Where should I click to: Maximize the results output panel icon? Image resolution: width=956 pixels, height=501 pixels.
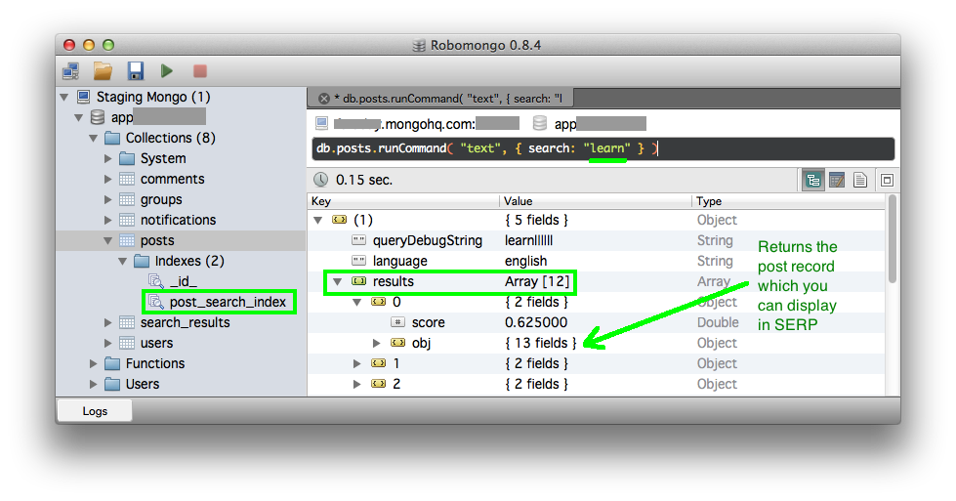[x=887, y=181]
